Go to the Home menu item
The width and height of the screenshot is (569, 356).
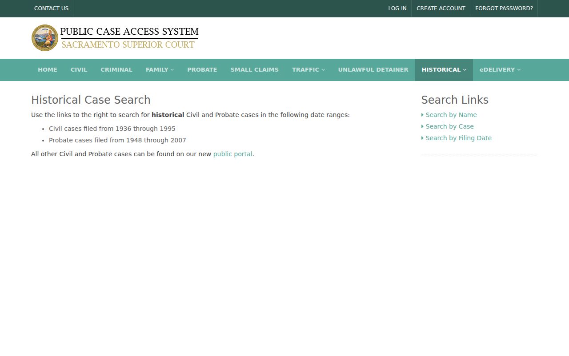pyautogui.click(x=48, y=70)
